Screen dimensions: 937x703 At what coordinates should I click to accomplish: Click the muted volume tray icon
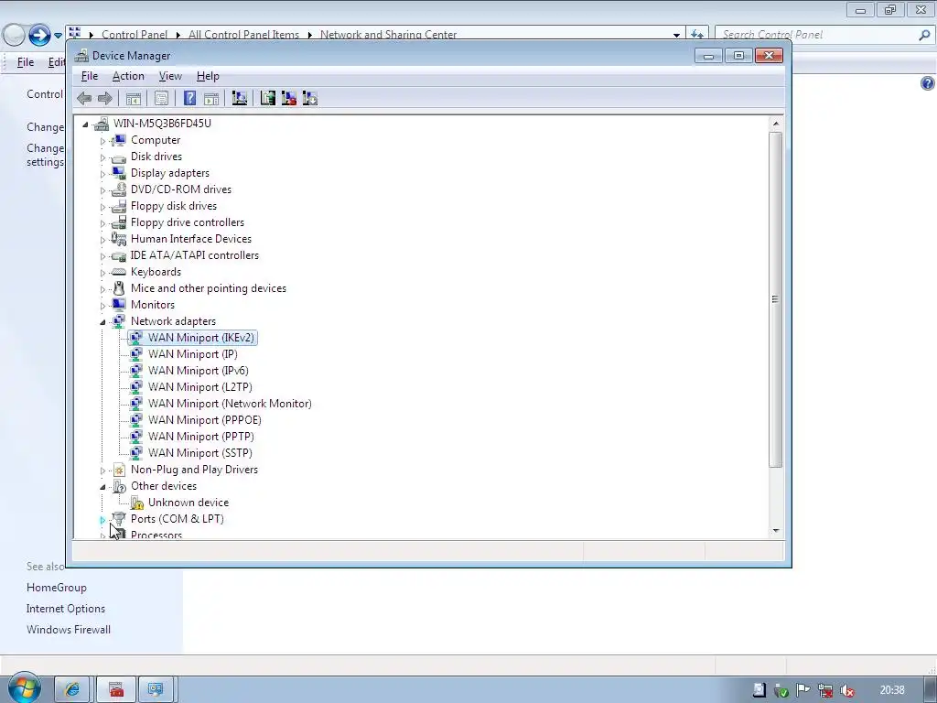(x=846, y=690)
